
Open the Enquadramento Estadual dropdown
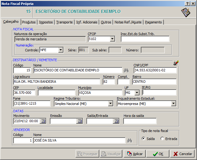[174, 104]
